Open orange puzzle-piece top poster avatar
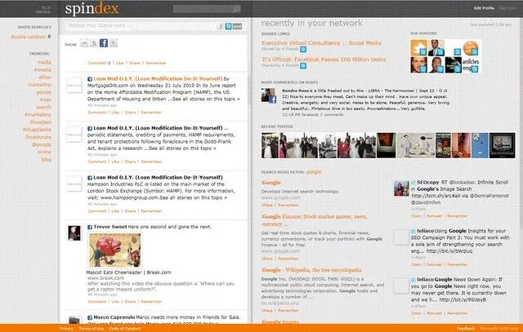 [x=418, y=47]
